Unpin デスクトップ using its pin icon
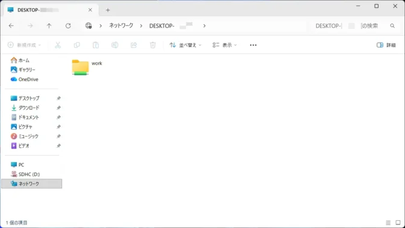405x228 pixels. (x=58, y=98)
